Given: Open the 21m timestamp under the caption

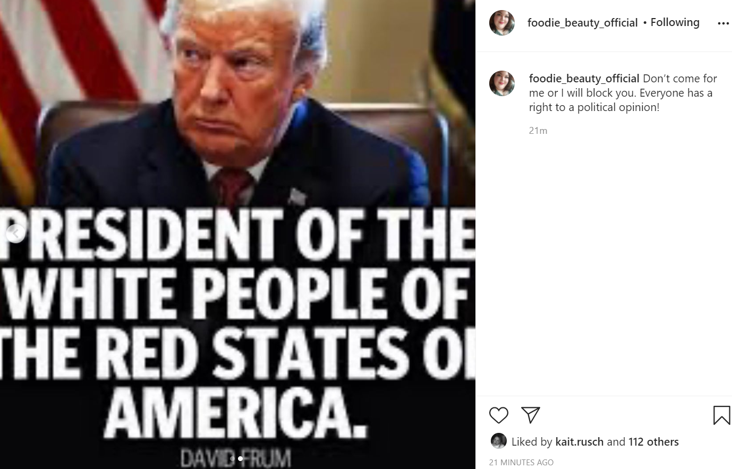Looking at the screenshot, I should pyautogui.click(x=538, y=131).
